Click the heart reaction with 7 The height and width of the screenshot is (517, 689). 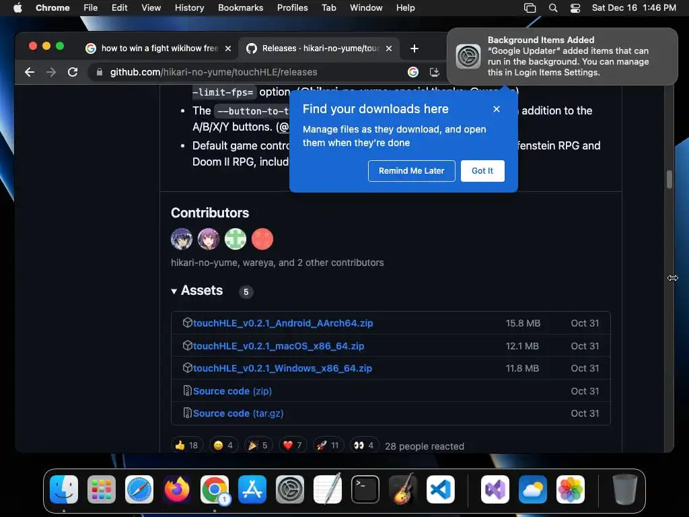(292, 446)
